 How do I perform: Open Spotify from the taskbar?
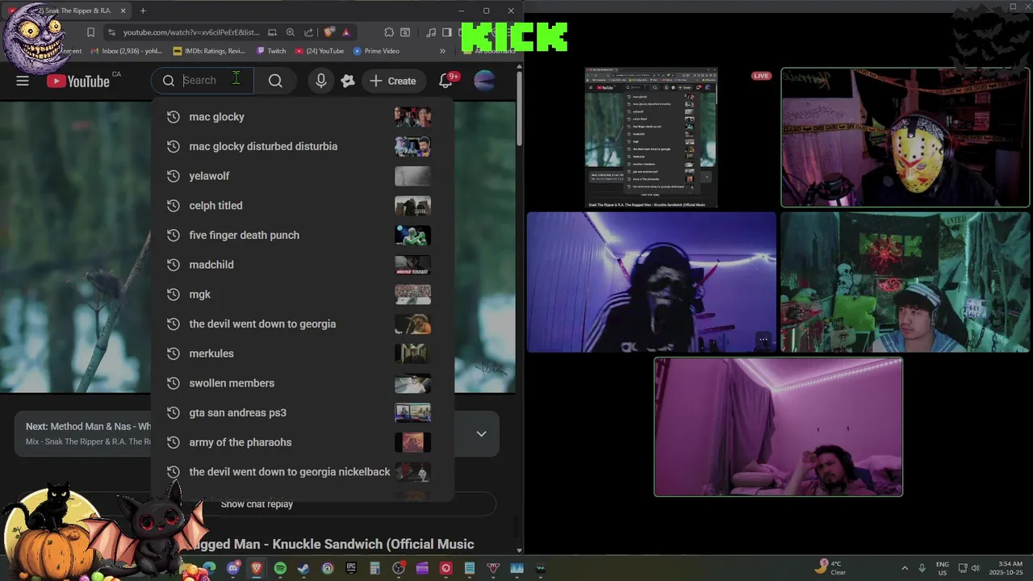(280, 568)
